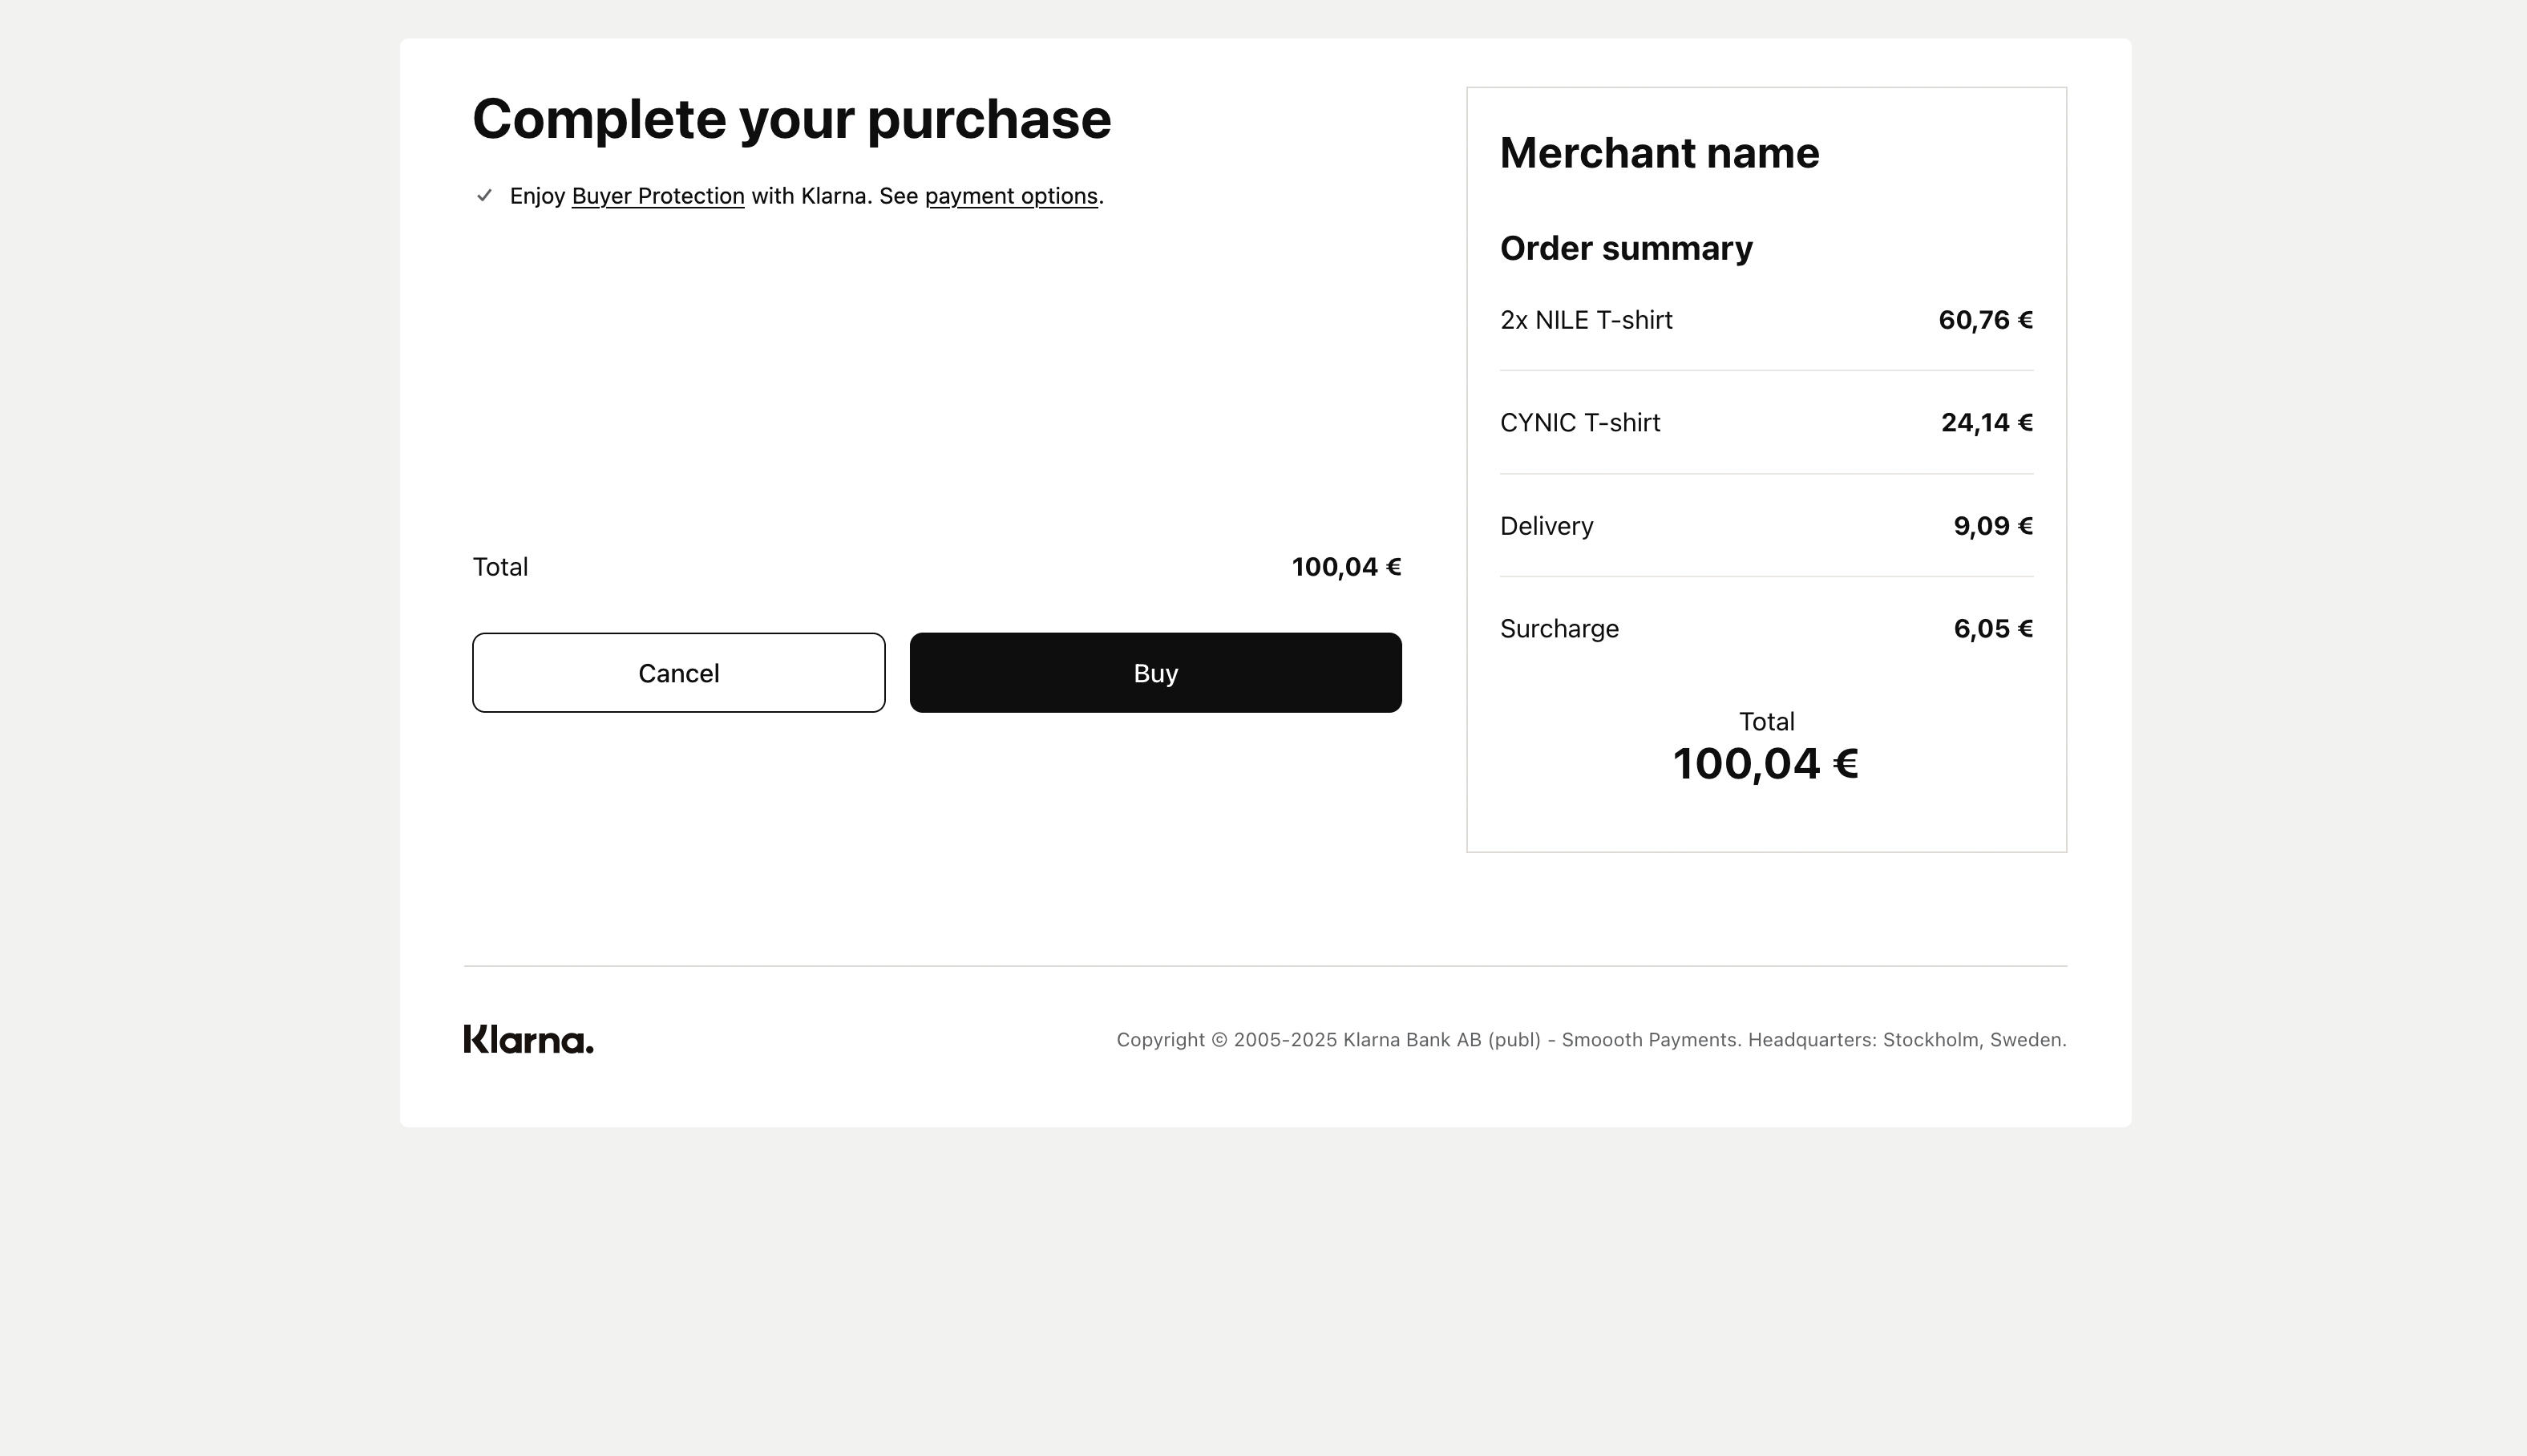
Task: Click the Delivery row label
Action: 1547,526
